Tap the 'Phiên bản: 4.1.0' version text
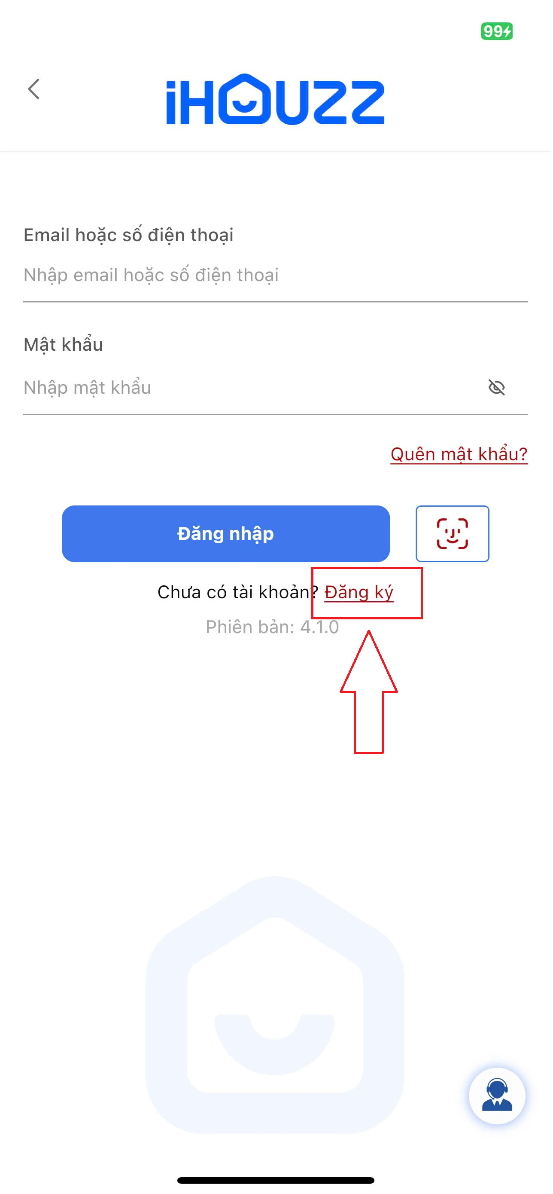Viewport: 553px width, 1194px height. (273, 628)
